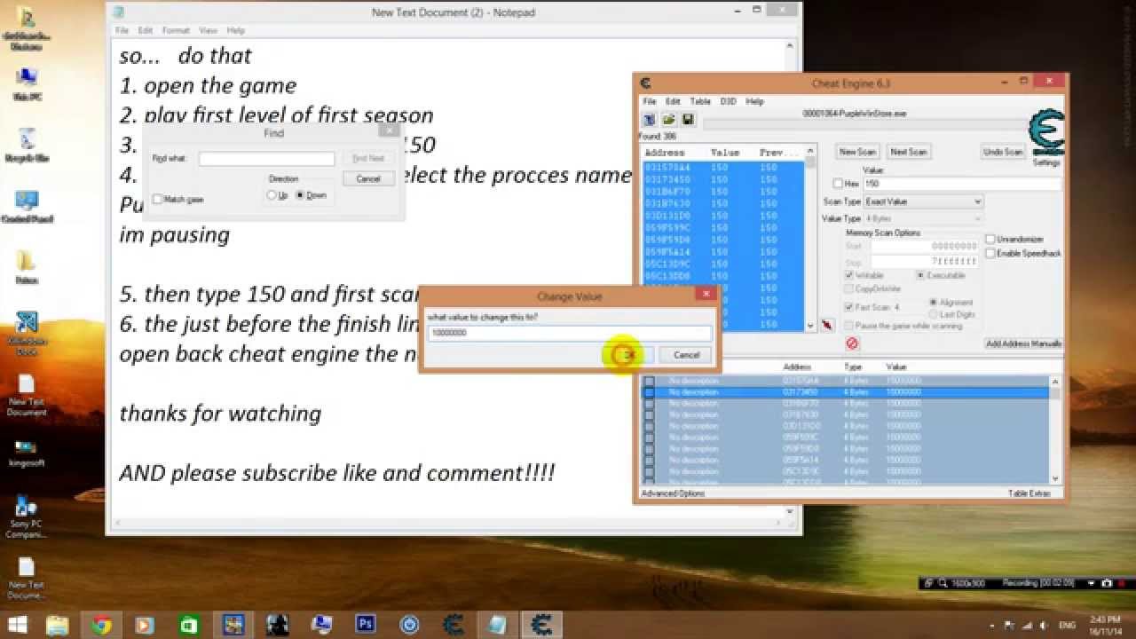
Task: Open the View menu in Notepad
Action: click(208, 30)
